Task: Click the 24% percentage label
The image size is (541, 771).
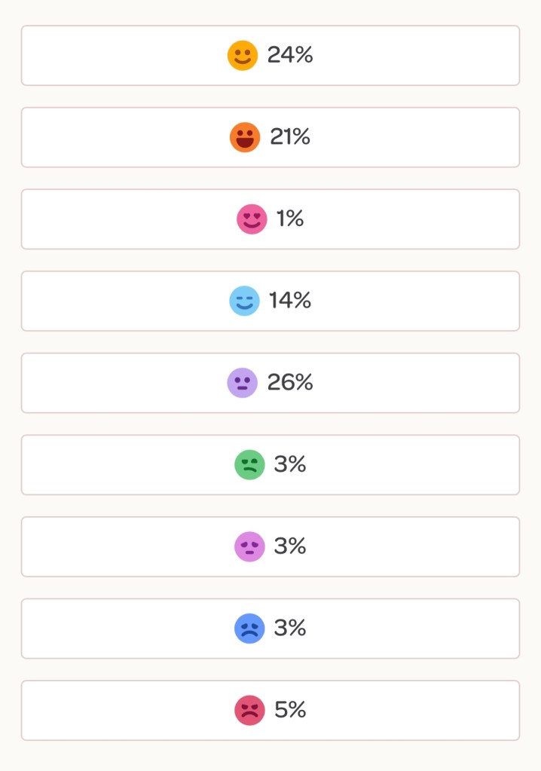Action: coord(290,56)
